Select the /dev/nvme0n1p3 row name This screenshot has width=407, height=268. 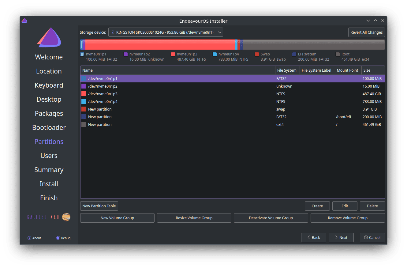click(103, 94)
